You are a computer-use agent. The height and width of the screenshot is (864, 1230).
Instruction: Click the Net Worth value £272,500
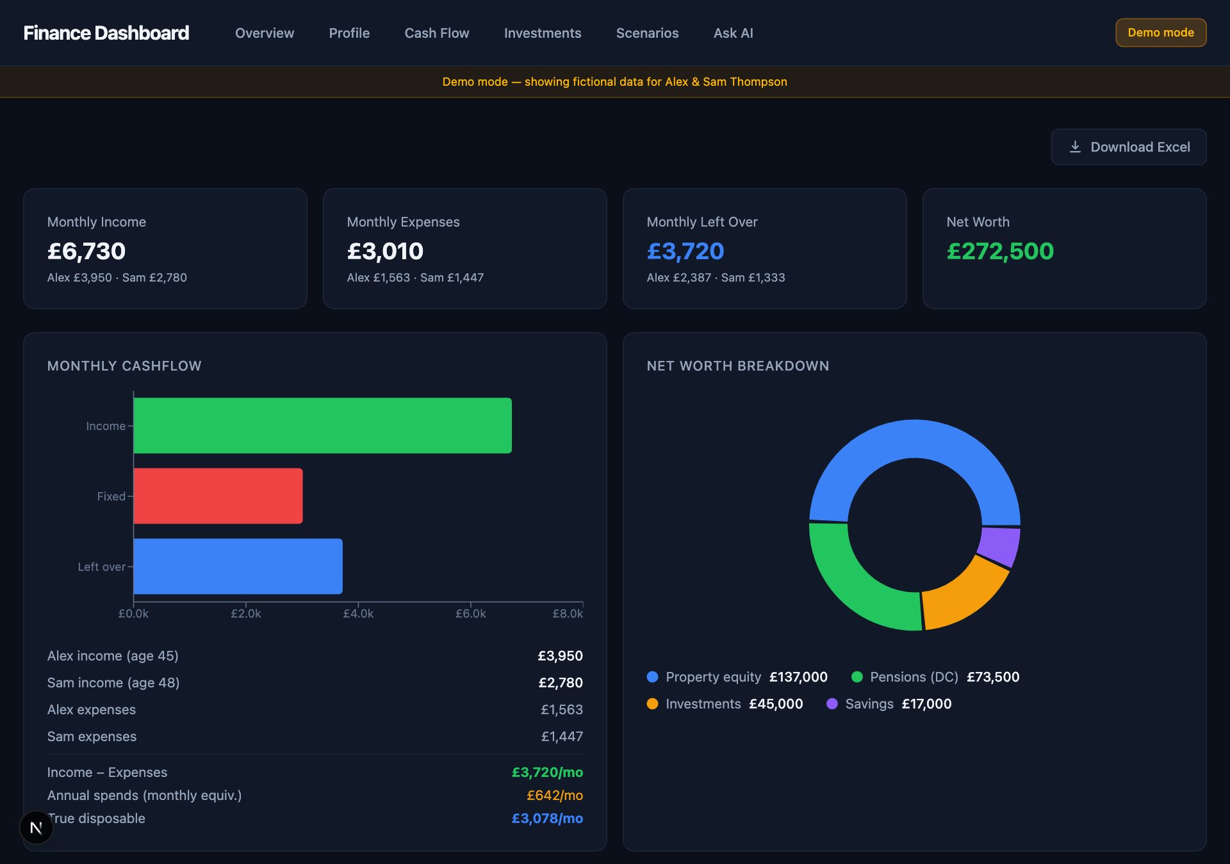pyautogui.click(x=1000, y=251)
